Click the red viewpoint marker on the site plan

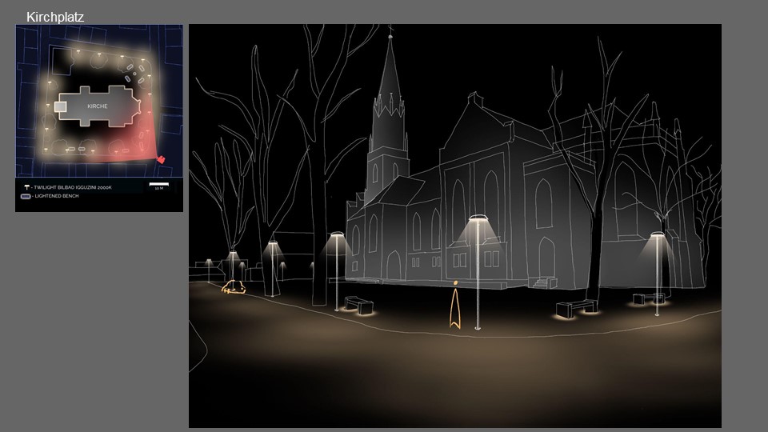pyautogui.click(x=161, y=159)
